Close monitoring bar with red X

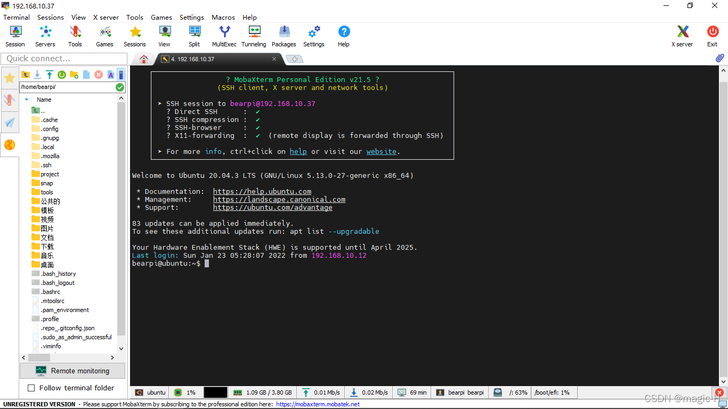[719, 392]
